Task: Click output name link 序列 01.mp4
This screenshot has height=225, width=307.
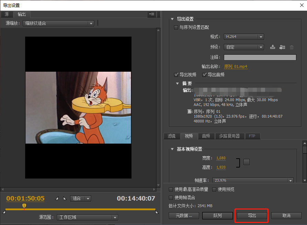Action: [236, 66]
